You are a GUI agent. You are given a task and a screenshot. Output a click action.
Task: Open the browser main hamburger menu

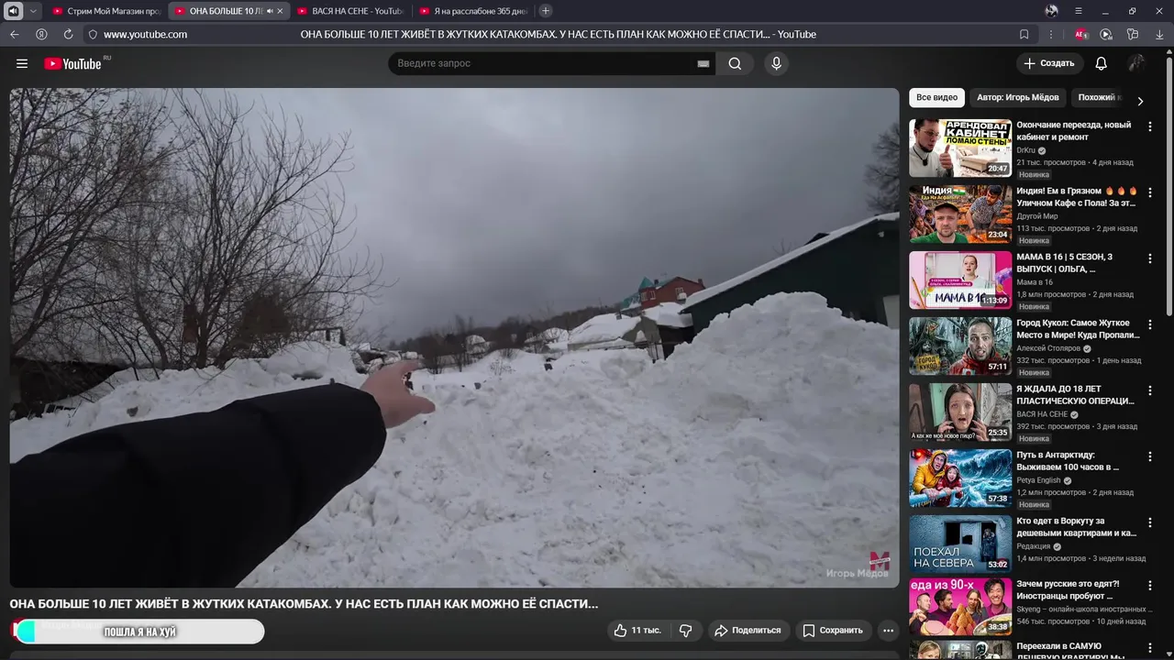[1079, 11]
